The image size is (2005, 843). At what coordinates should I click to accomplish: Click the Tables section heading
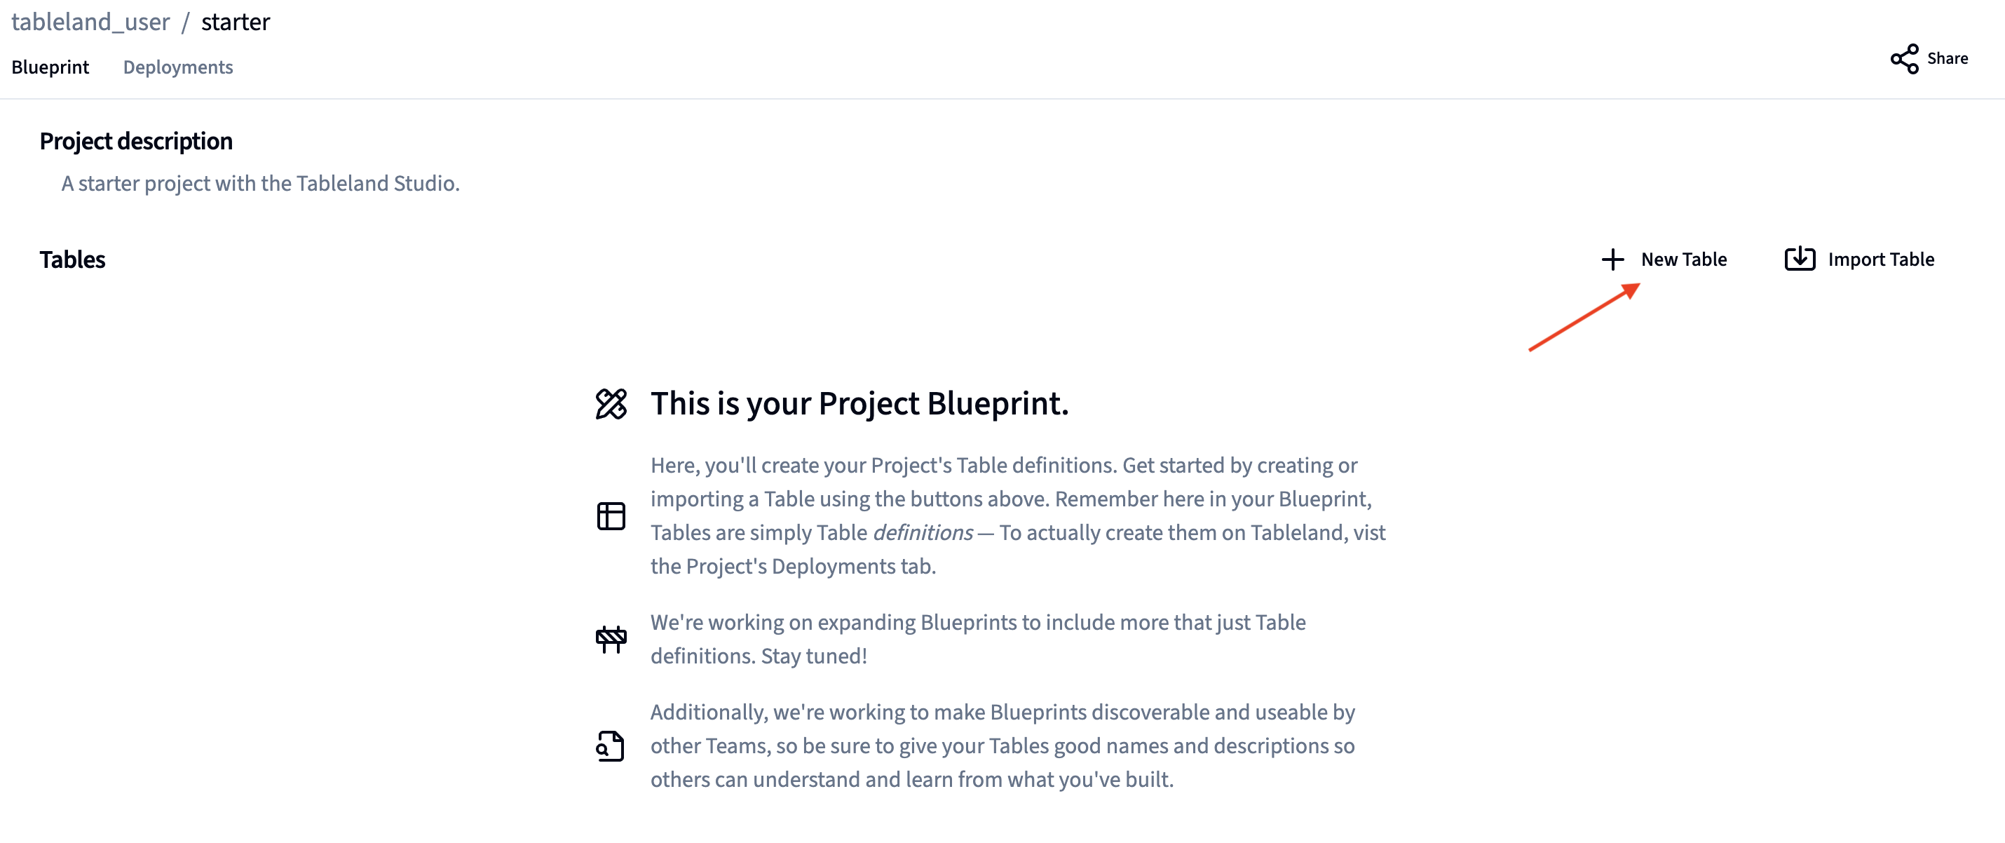click(72, 260)
